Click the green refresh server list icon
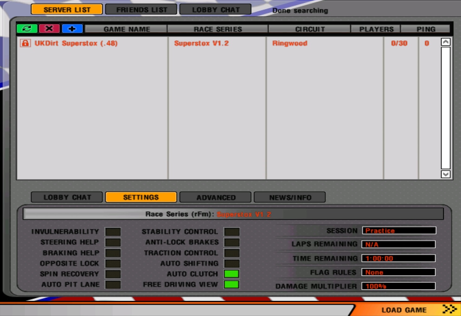This screenshot has height=316, width=461. coord(27,29)
